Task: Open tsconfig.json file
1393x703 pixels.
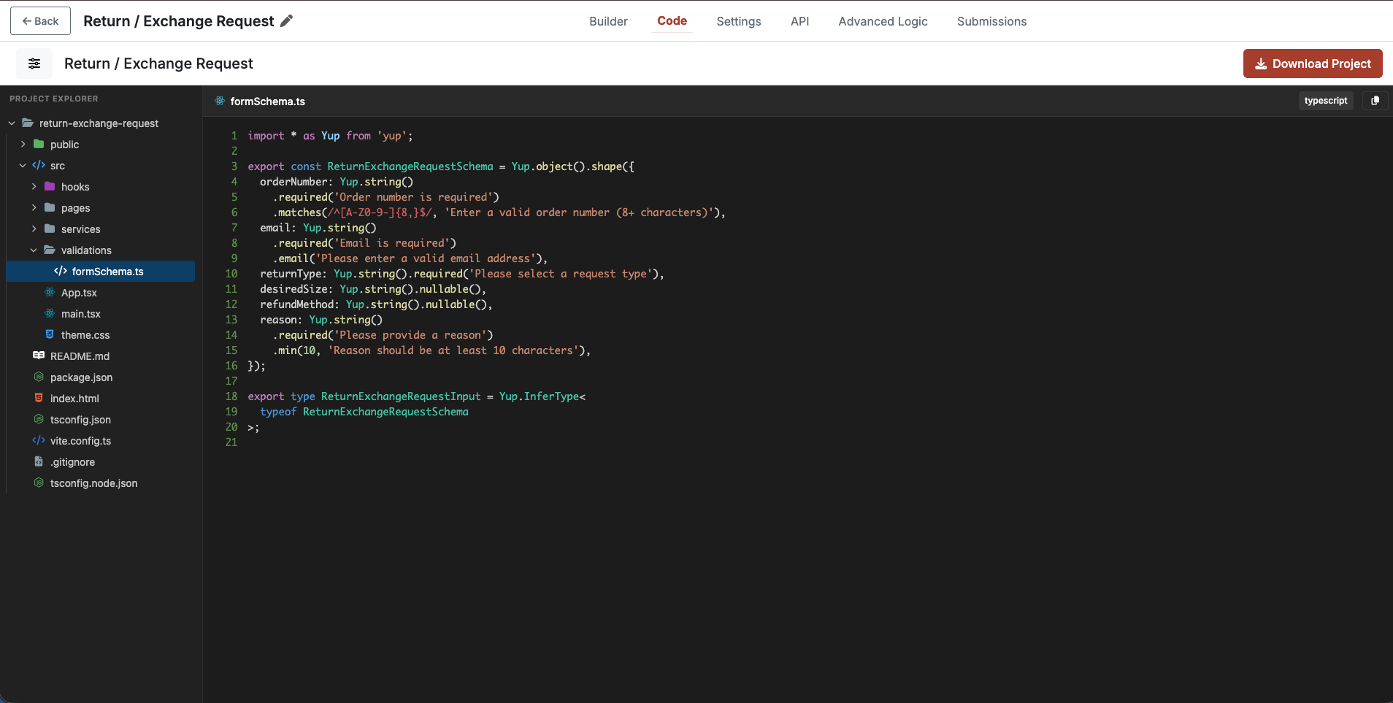Action: coord(80,420)
